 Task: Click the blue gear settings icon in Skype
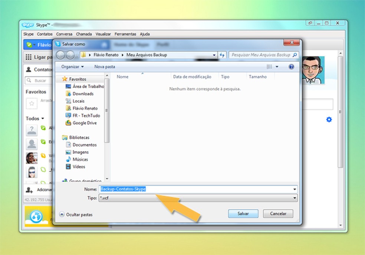coord(329,120)
